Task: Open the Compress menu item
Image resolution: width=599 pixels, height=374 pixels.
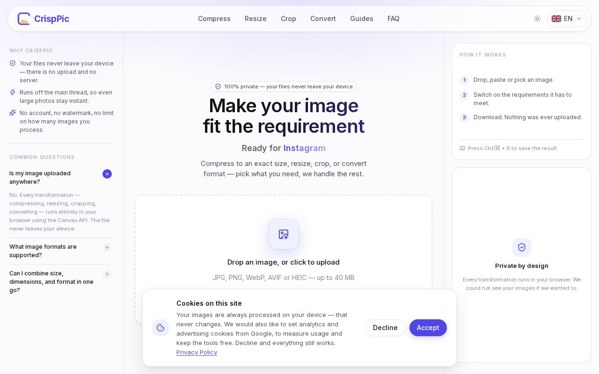Action: (214, 19)
